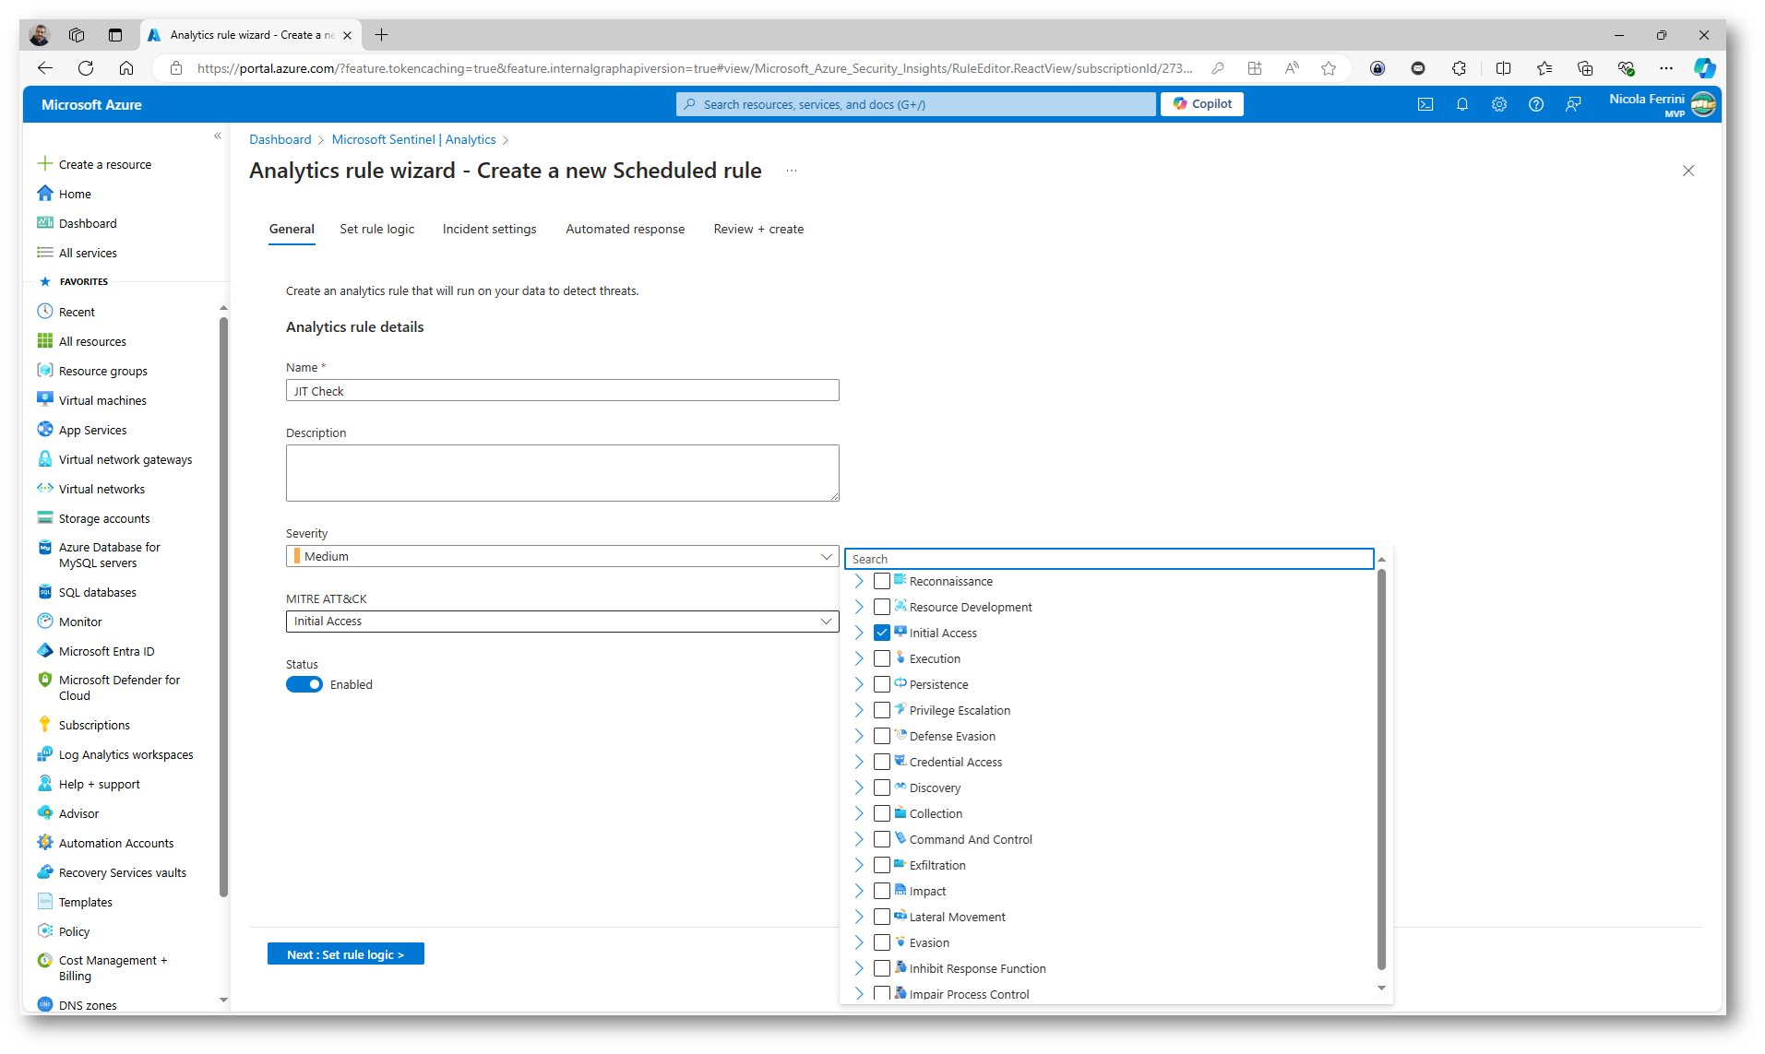Screen dimensions: 1765x1054
Task: Check the Reconnaissance tactic
Action: tap(882, 581)
